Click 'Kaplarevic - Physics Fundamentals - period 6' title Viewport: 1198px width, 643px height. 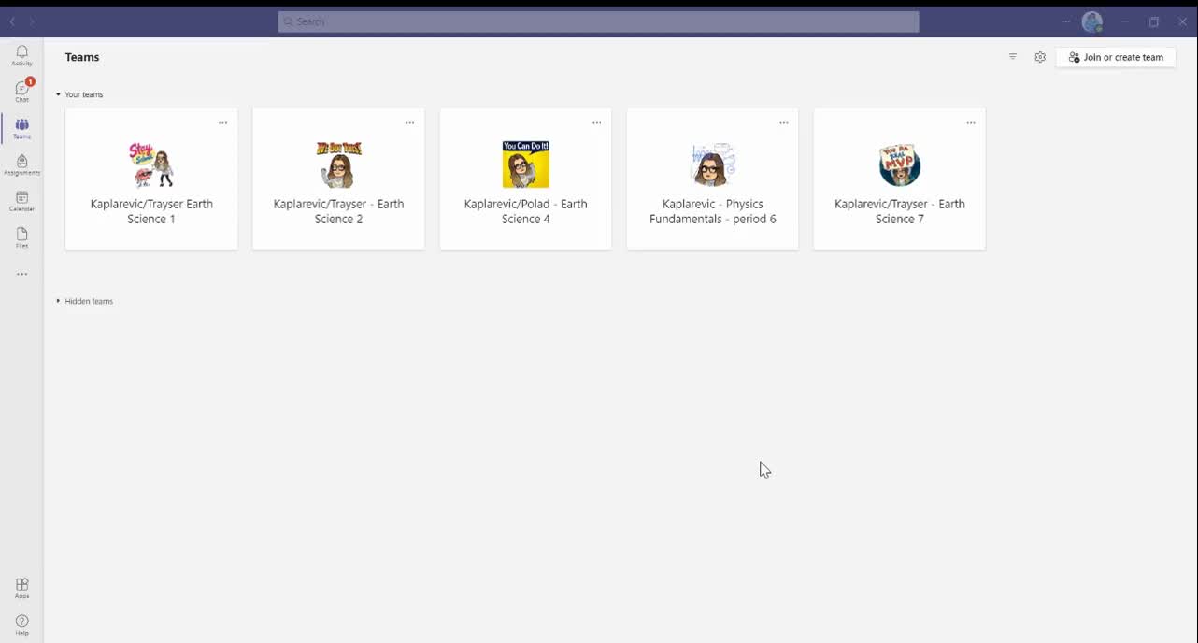(x=712, y=211)
